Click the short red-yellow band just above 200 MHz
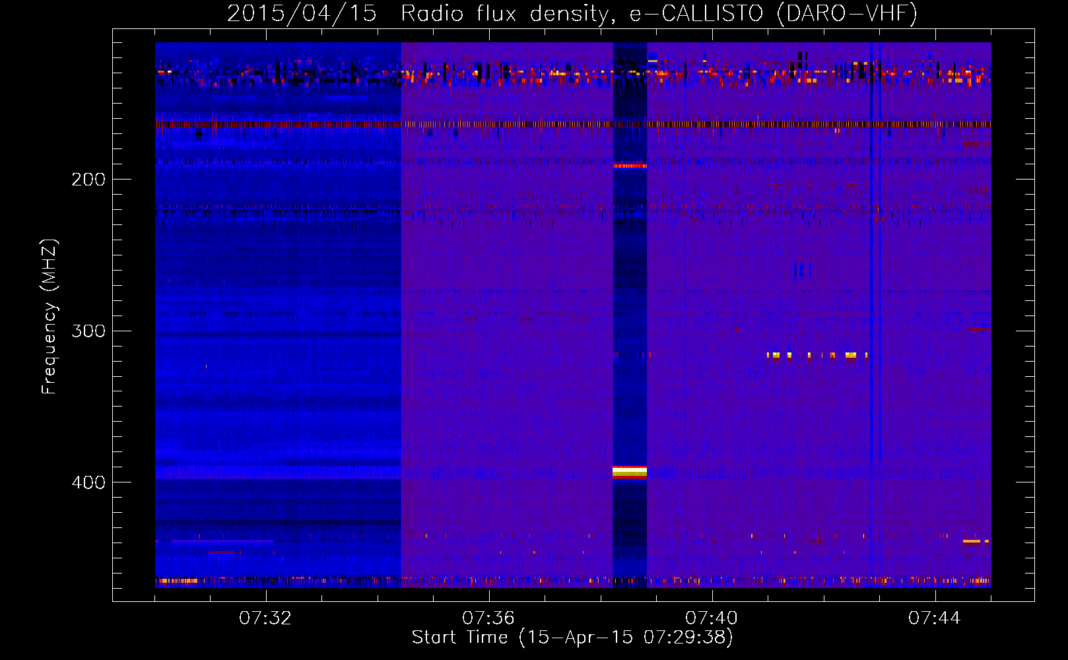This screenshot has height=660, width=1068. tap(630, 166)
